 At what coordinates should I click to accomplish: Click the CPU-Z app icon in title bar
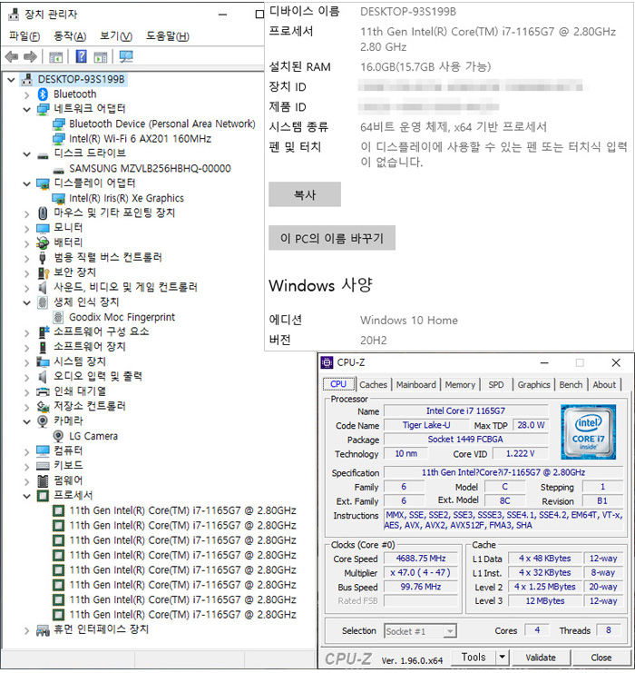(x=327, y=362)
